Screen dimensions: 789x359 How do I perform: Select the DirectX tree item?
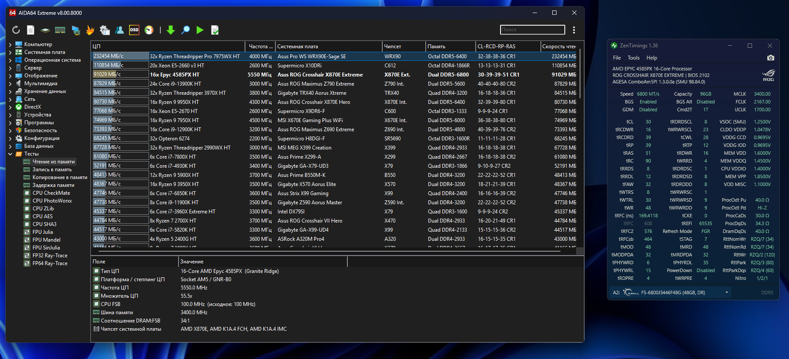coord(33,107)
